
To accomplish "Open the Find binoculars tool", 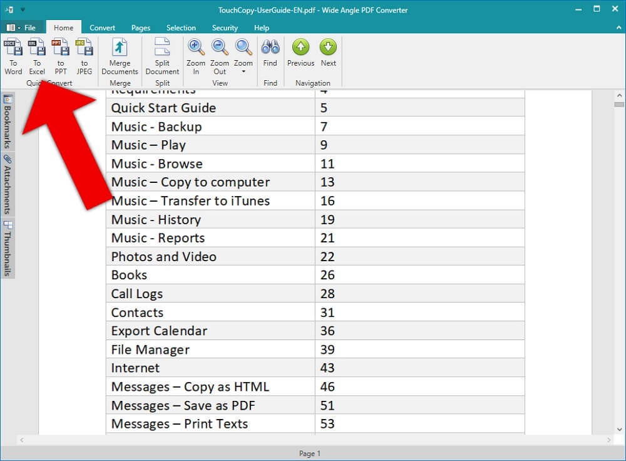I will pyautogui.click(x=270, y=48).
